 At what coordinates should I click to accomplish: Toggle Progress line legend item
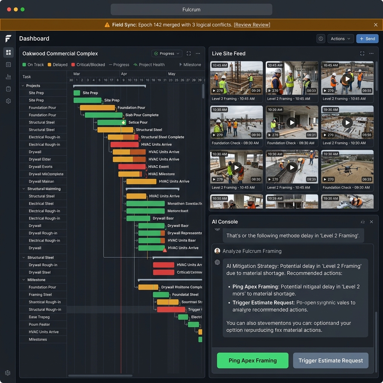[x=119, y=65]
